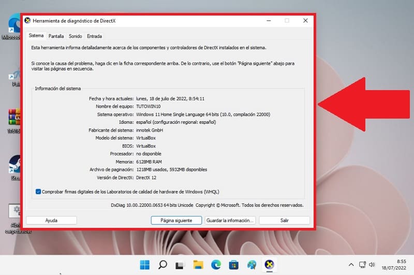The width and height of the screenshot is (414, 275).
Task: Click the Procesador value no disponible
Action: (x=149, y=154)
